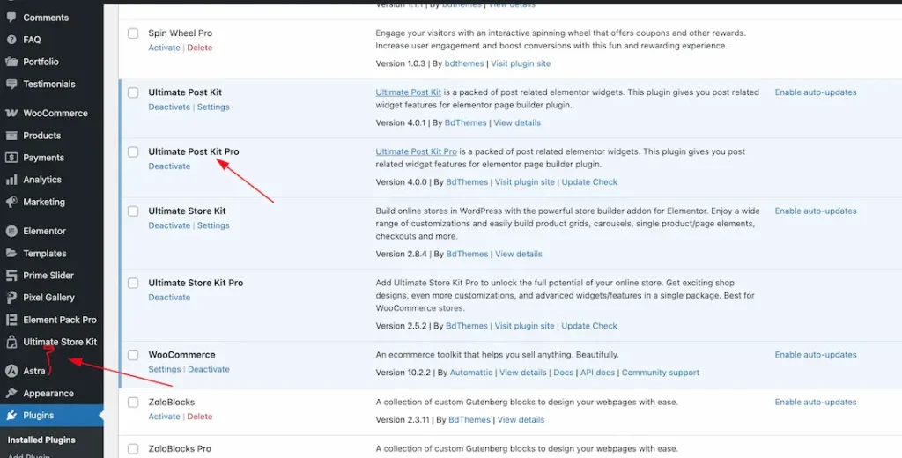Select the WooCommerce plugin checkbox

[133, 355]
